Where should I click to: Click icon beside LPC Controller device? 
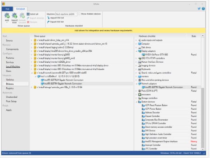143,149
